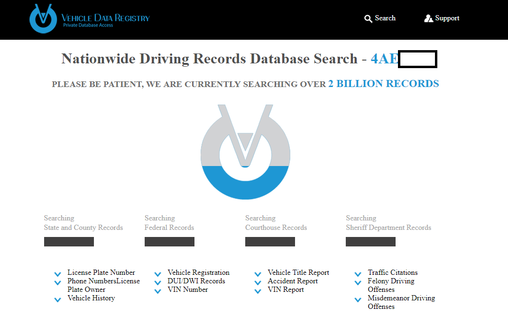The image size is (508, 324).
Task: Click the Sheriff Department Records progress bar
Action: click(x=370, y=242)
